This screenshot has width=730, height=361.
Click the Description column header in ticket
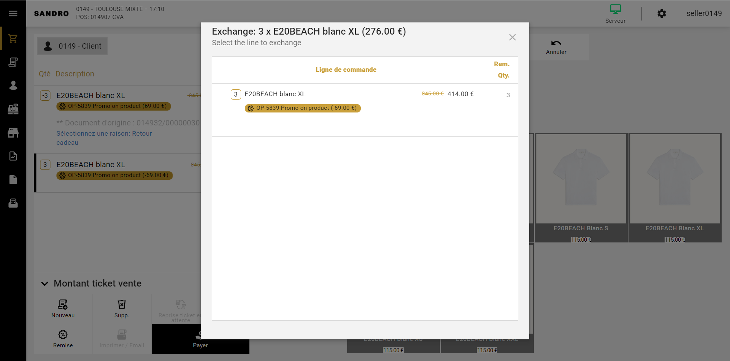(x=75, y=74)
